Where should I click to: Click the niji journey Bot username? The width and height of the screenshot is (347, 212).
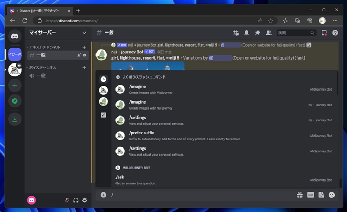click(127, 52)
